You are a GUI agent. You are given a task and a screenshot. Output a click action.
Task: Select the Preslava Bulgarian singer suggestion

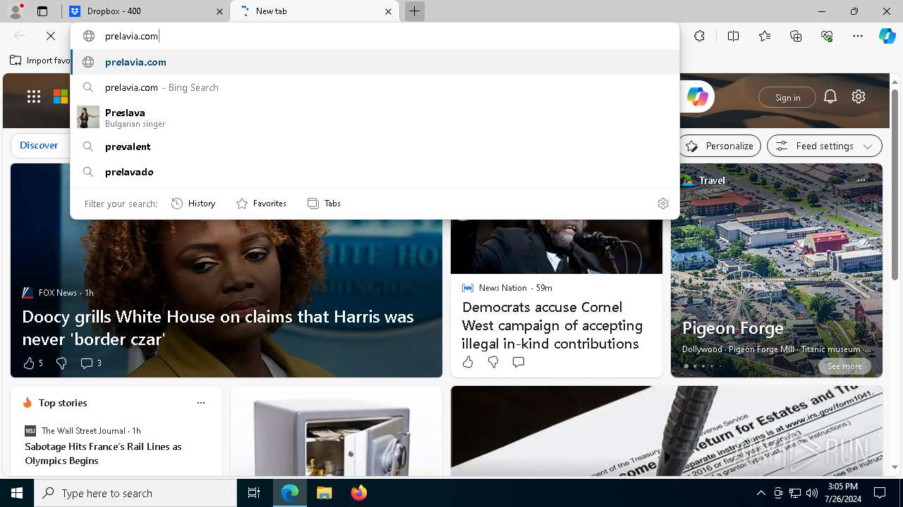pos(375,117)
